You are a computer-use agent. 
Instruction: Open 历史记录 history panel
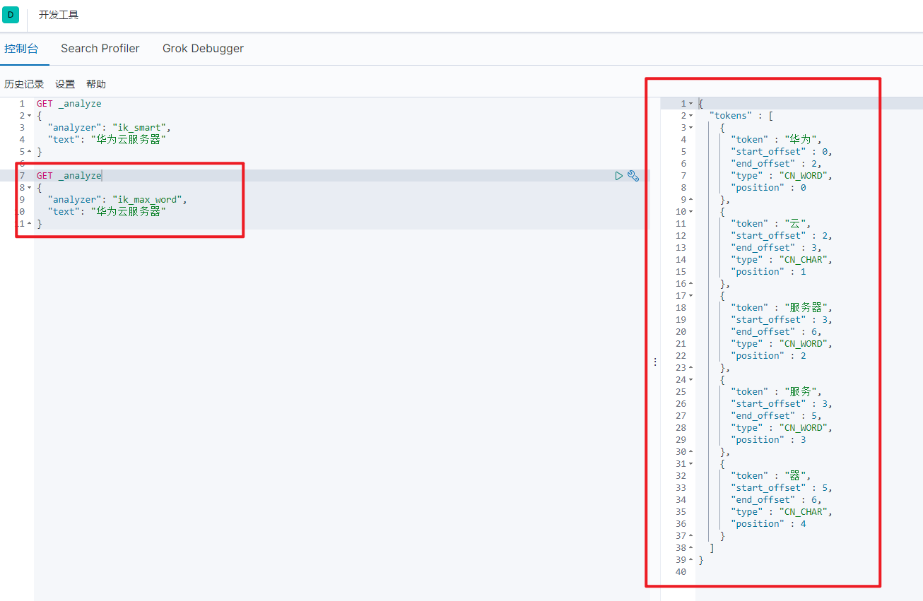tap(24, 84)
